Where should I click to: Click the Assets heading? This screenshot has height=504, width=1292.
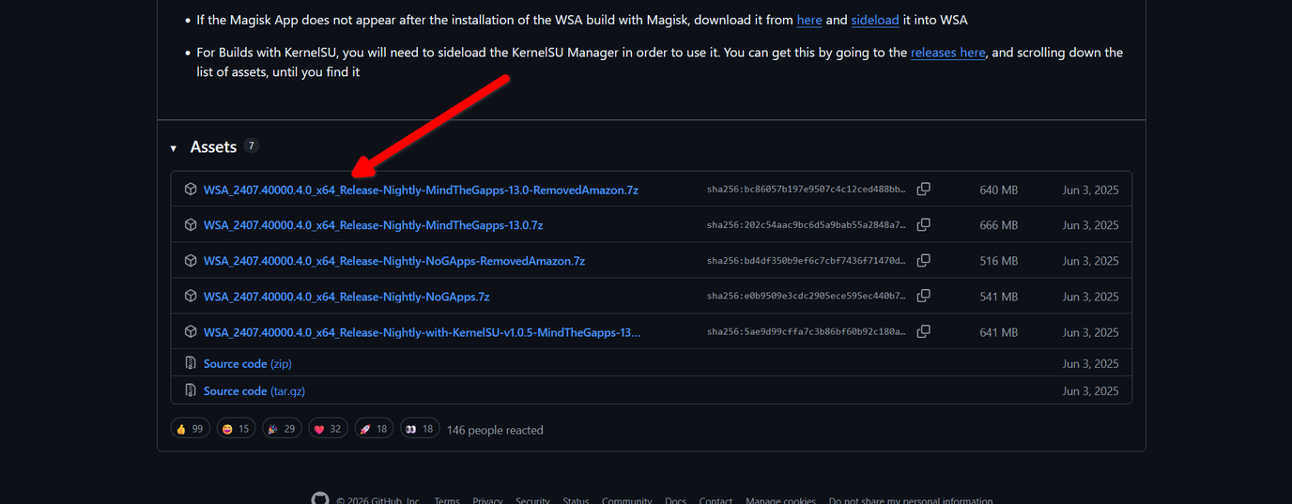(213, 146)
